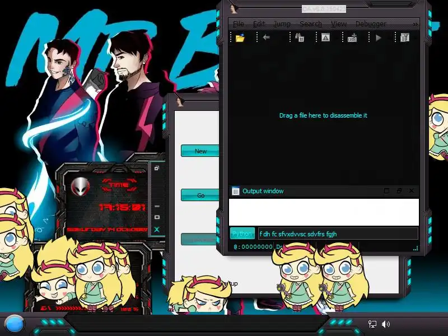Screen dimensions: 448x336
Task: Click the Python interpreter button
Action: [x=242, y=234]
